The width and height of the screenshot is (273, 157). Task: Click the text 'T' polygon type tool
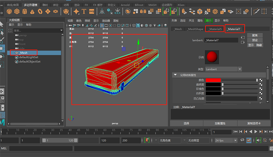[84, 12]
